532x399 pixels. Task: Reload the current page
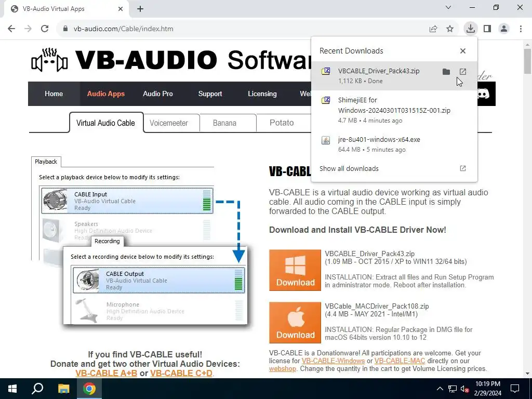45,29
